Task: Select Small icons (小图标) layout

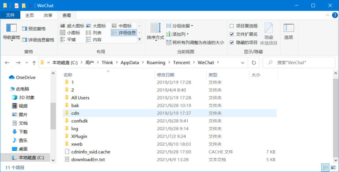Action: pyautogui.click(x=70, y=33)
